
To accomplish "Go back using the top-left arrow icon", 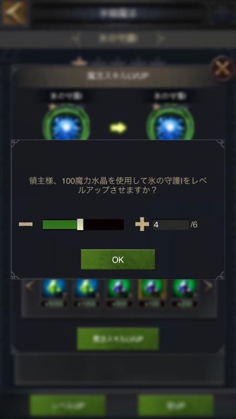I will coord(14,13).
